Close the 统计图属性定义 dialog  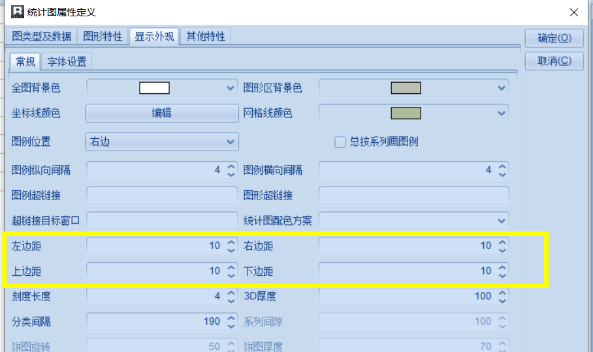tap(573, 12)
